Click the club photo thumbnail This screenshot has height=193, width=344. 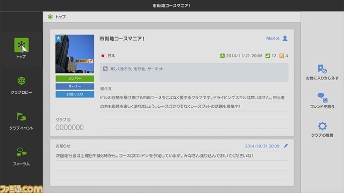coord(75,54)
